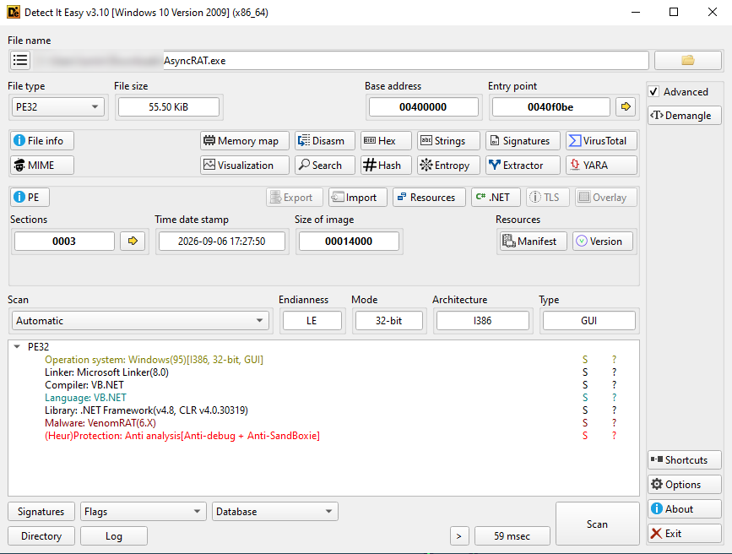Select the Compiler: VB.NET row
The width and height of the screenshot is (732, 554).
tap(323, 385)
